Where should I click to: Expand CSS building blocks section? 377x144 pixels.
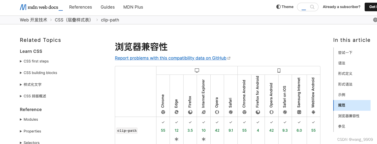[x=38, y=73]
